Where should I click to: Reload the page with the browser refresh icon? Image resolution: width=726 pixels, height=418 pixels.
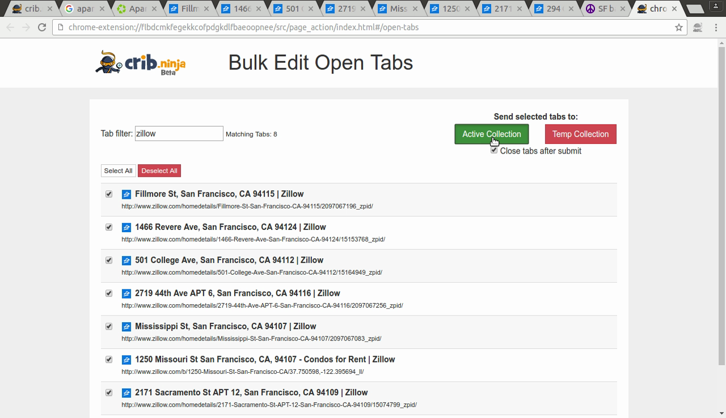pyautogui.click(x=41, y=27)
